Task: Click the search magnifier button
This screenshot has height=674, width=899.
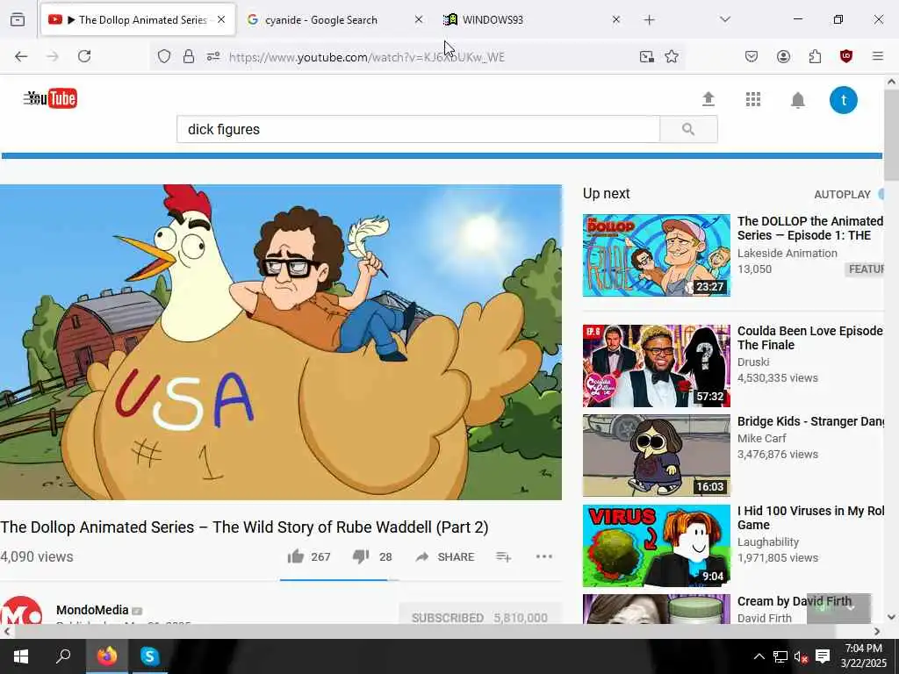Action: (688, 130)
